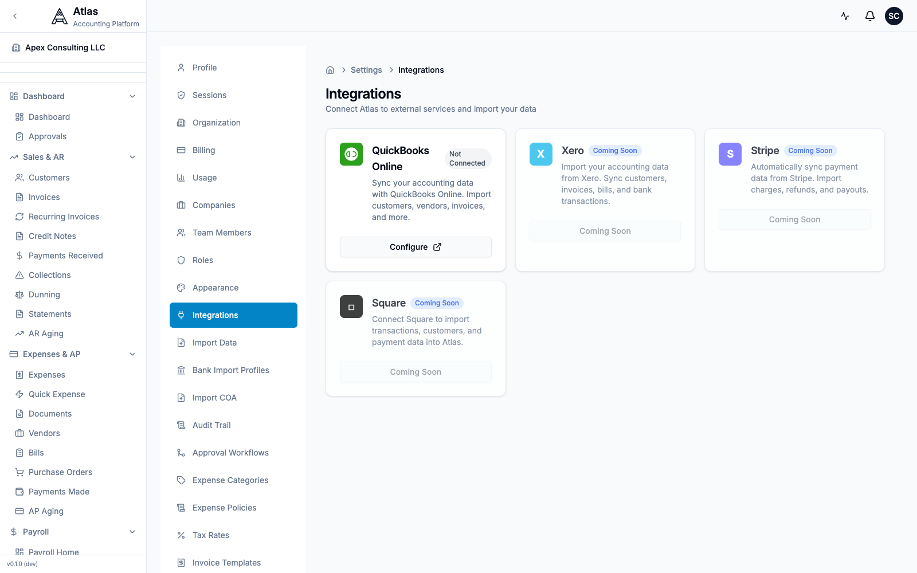Image resolution: width=917 pixels, height=573 pixels.
Task: Click the Quick Expense lightning icon
Action: point(19,394)
